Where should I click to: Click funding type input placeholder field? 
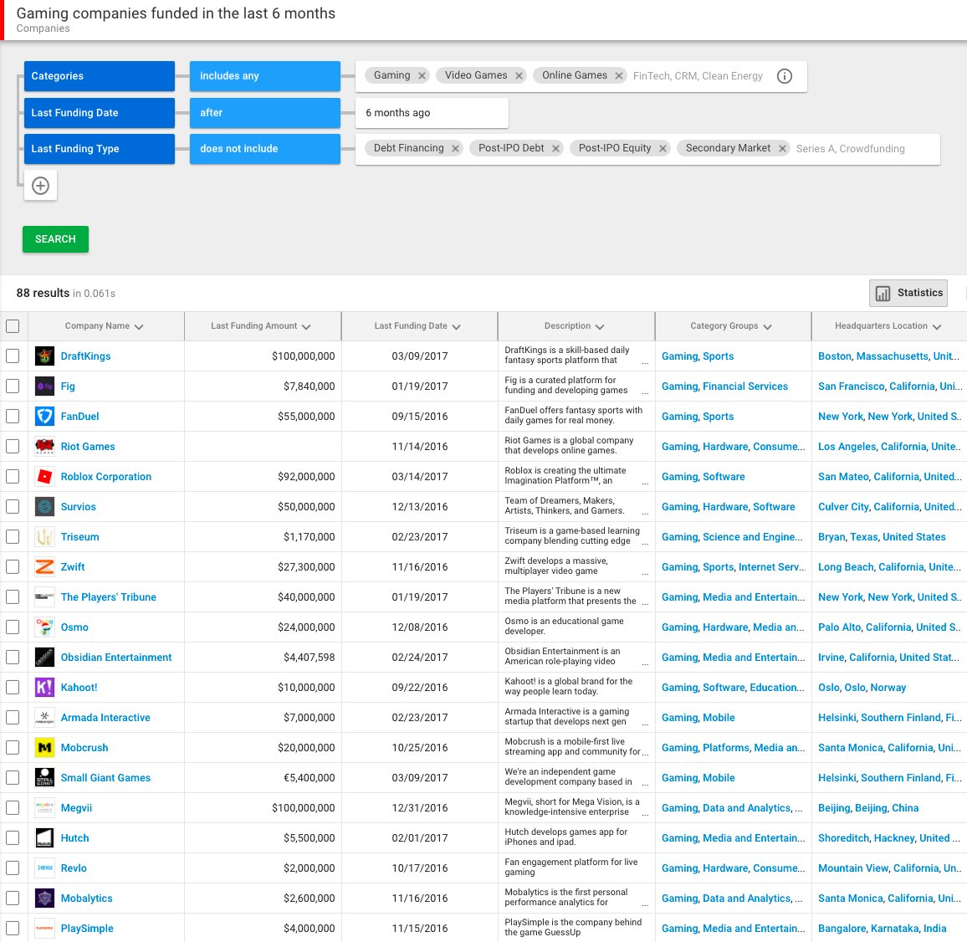coord(851,149)
